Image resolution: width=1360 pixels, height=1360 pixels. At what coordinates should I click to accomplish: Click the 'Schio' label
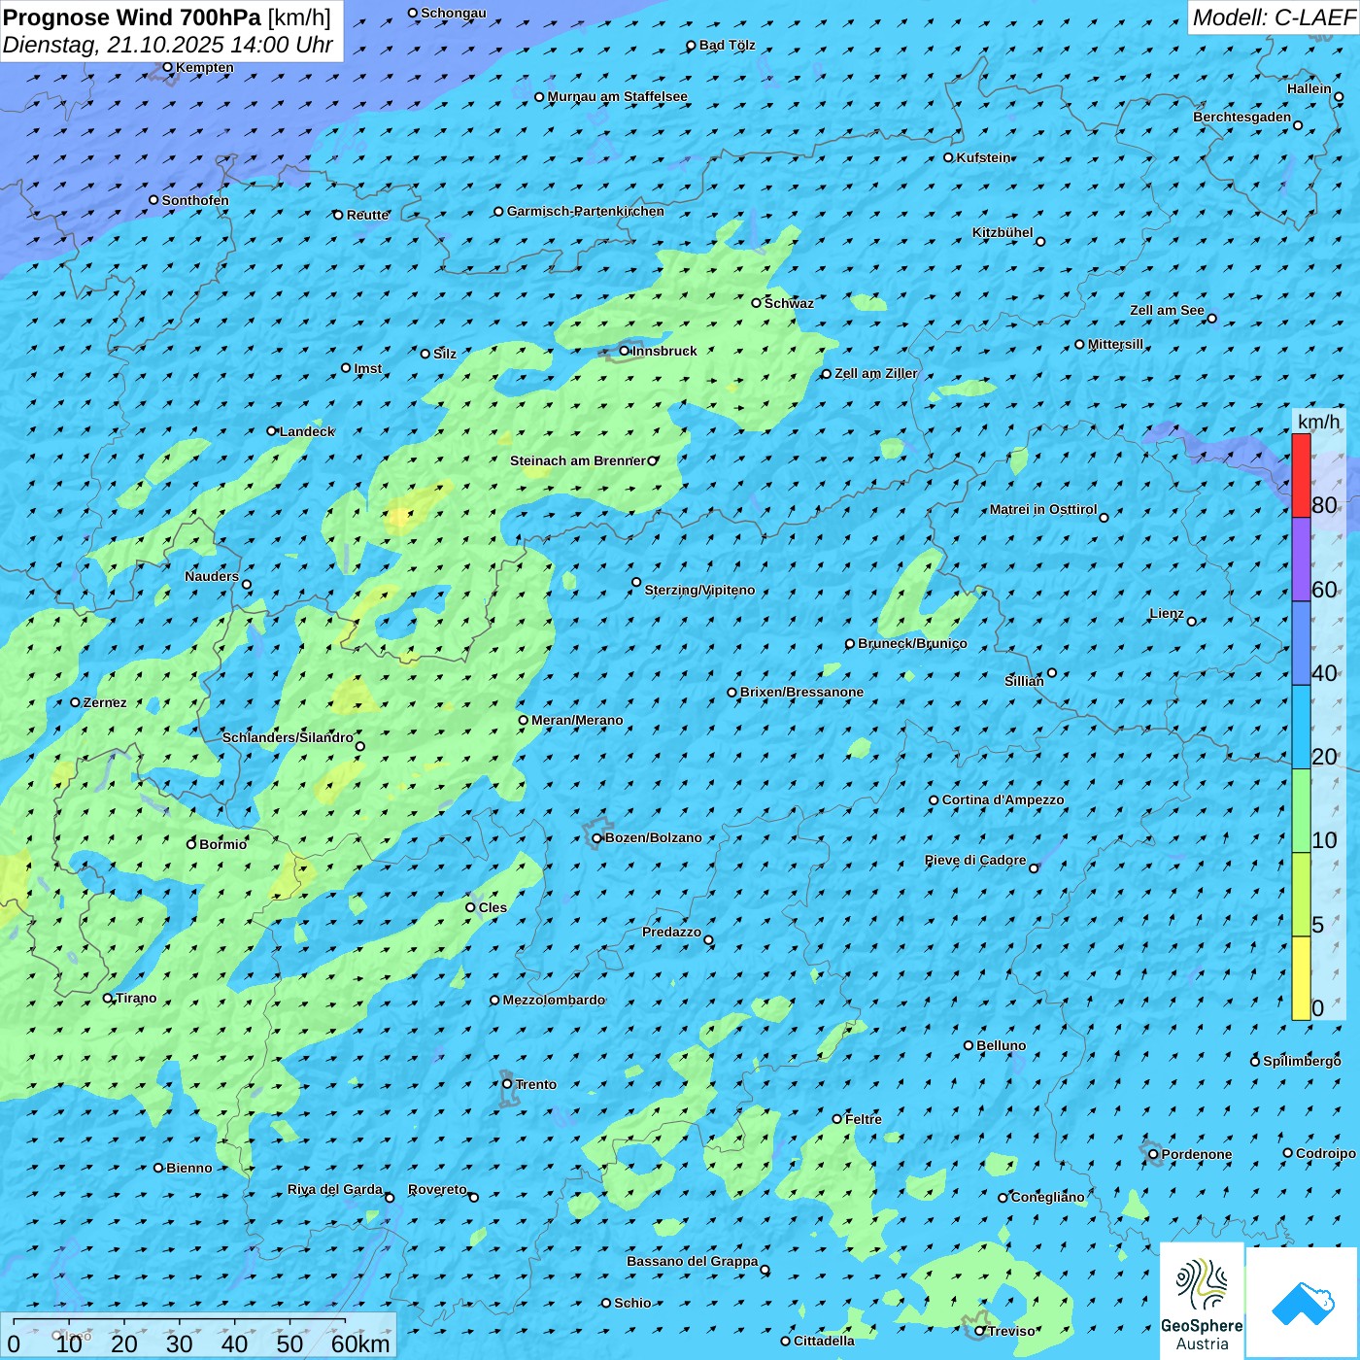pyautogui.click(x=632, y=1303)
